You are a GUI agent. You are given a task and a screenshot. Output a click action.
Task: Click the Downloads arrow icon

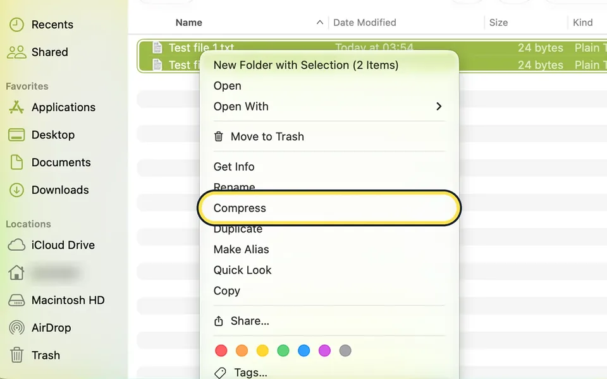coord(16,190)
